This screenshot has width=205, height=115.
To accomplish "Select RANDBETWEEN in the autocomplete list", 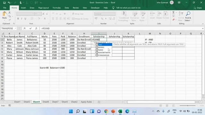I will click(104, 52).
